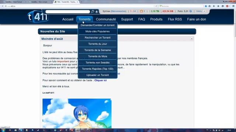Go to Accueil in the navigation bar
This screenshot has width=236, height=132.
pos(68,19)
